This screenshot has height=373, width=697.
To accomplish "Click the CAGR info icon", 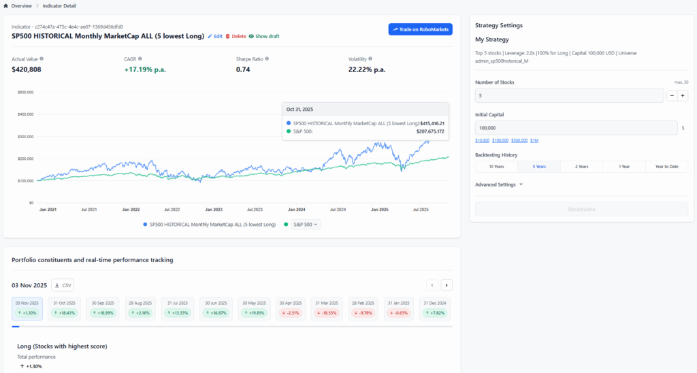I will [x=140, y=59].
